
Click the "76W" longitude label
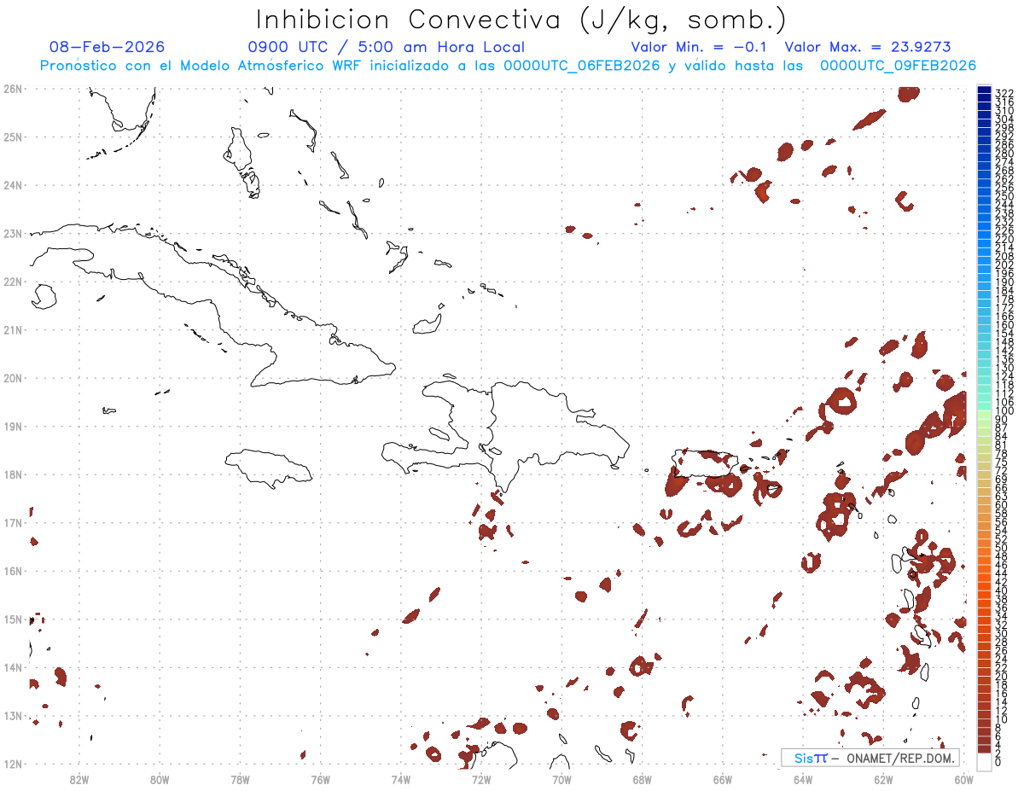320,779
